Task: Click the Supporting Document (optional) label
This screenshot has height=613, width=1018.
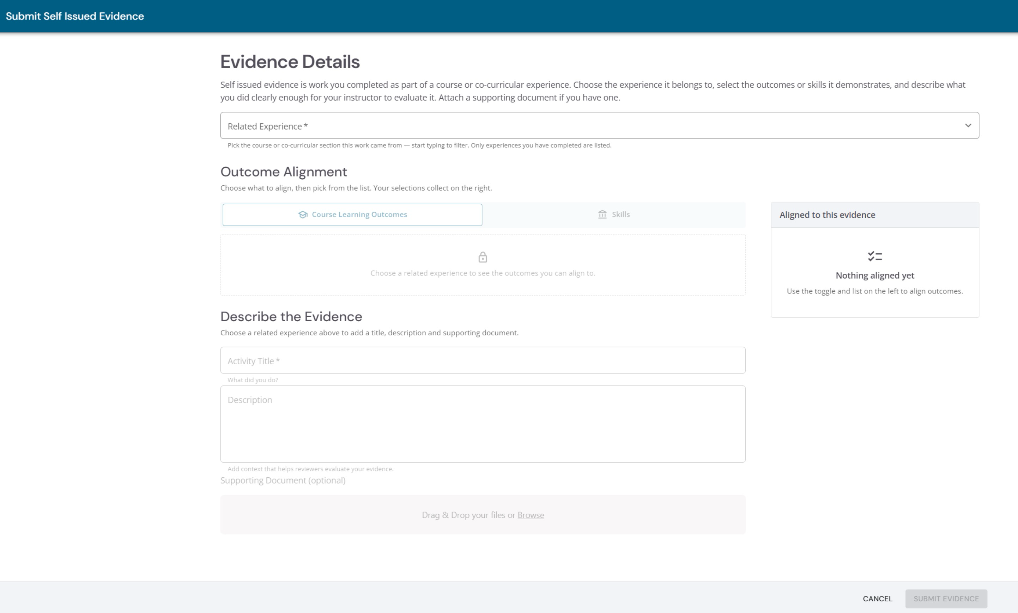Action: (x=283, y=480)
